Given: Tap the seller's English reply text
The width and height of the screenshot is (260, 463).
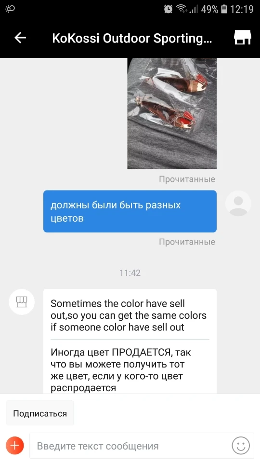Looking at the screenshot, I should tap(129, 315).
